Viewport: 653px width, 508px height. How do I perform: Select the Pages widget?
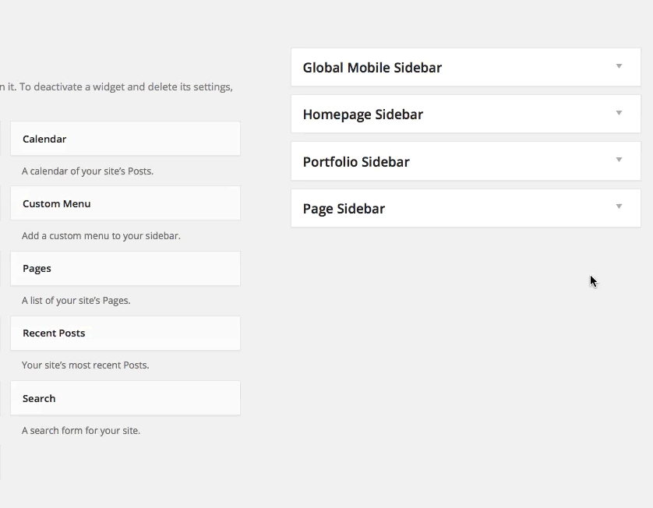(125, 268)
